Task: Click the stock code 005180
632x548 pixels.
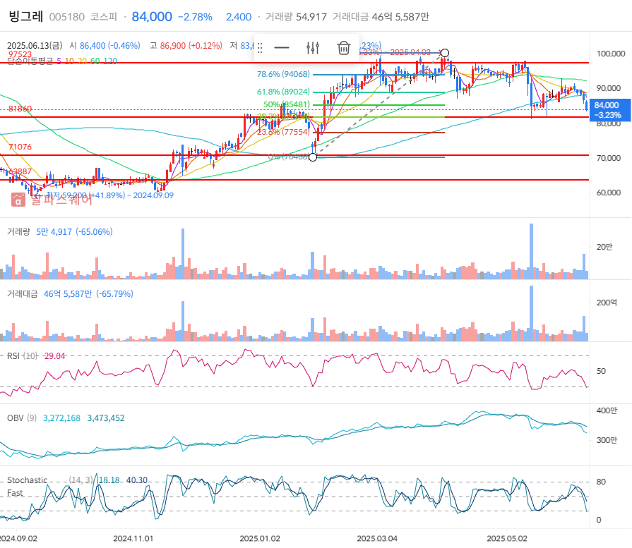Action: click(67, 17)
